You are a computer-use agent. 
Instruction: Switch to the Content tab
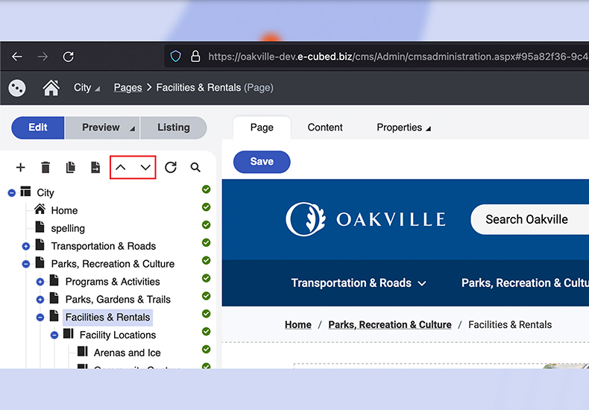[x=325, y=127]
